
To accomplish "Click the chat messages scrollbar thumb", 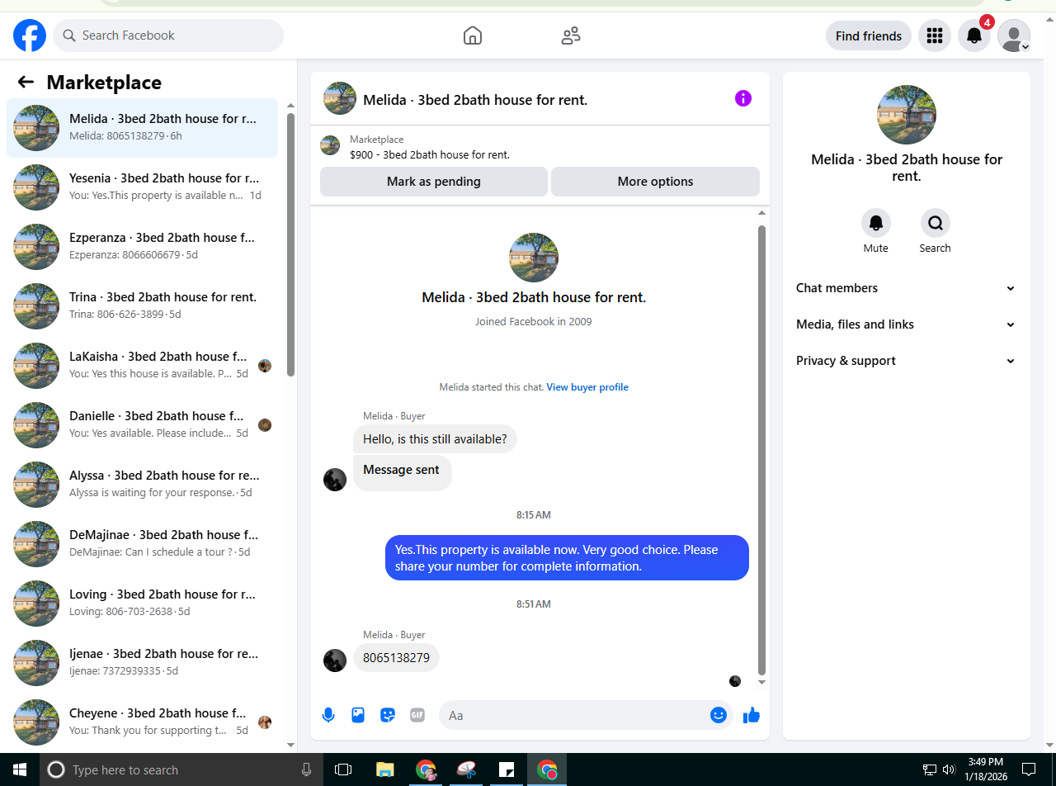I will pos(761,450).
